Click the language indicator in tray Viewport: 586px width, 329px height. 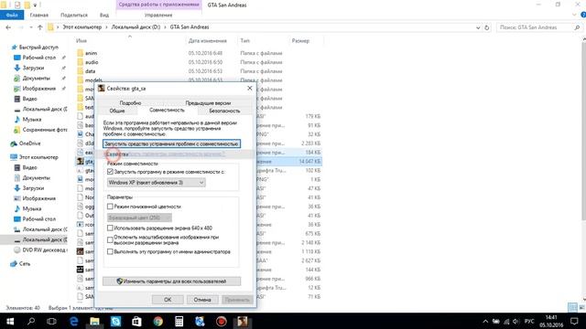[x=529, y=321]
